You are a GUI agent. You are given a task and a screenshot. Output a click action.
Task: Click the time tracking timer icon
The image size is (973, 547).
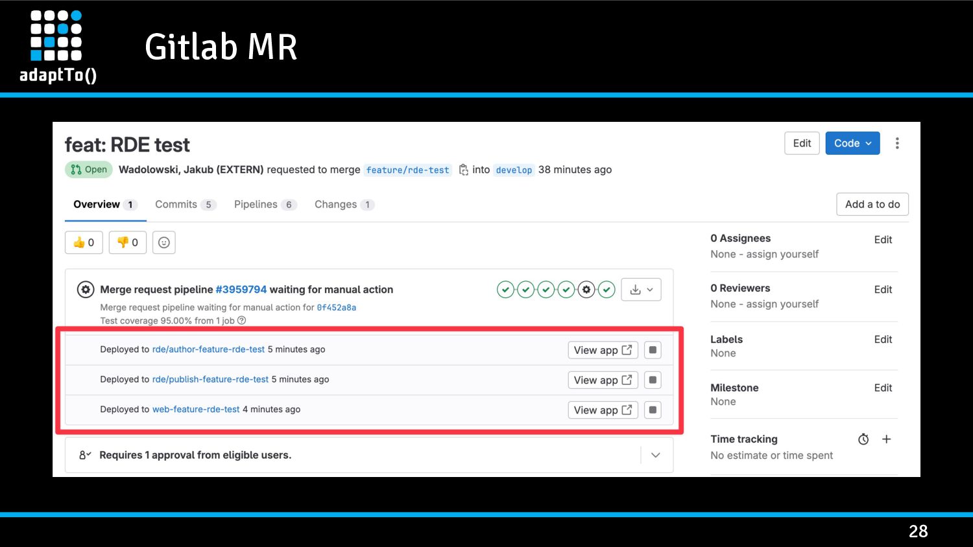pos(863,439)
